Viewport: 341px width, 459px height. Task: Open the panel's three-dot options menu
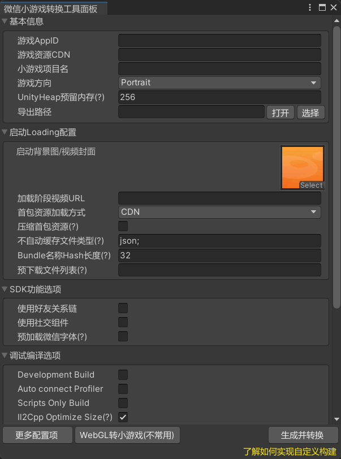pos(310,7)
